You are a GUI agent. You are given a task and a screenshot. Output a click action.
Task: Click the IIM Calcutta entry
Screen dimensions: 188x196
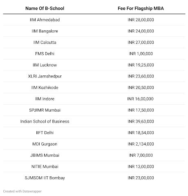45,42
